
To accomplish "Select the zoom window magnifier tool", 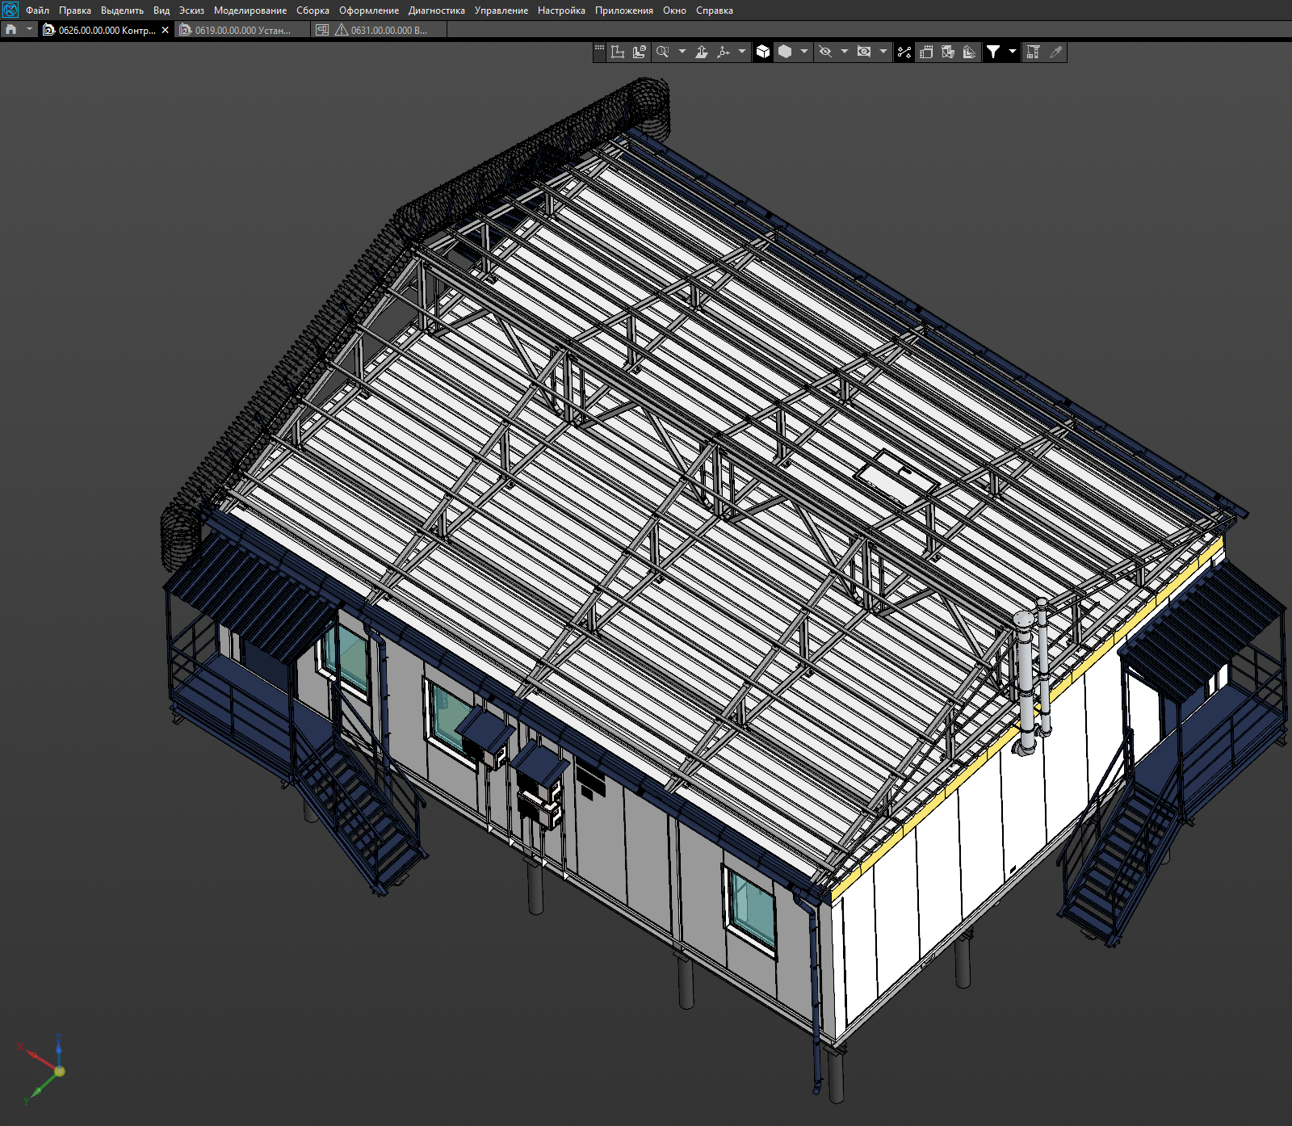I will click(662, 52).
